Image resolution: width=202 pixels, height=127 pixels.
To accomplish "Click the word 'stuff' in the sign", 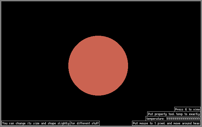I will point(95,123).
